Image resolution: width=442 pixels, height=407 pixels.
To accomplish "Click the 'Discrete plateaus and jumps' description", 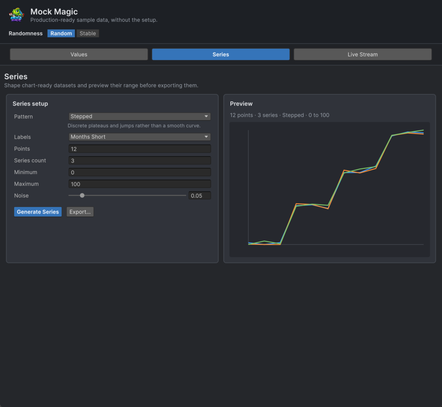I will point(134,126).
